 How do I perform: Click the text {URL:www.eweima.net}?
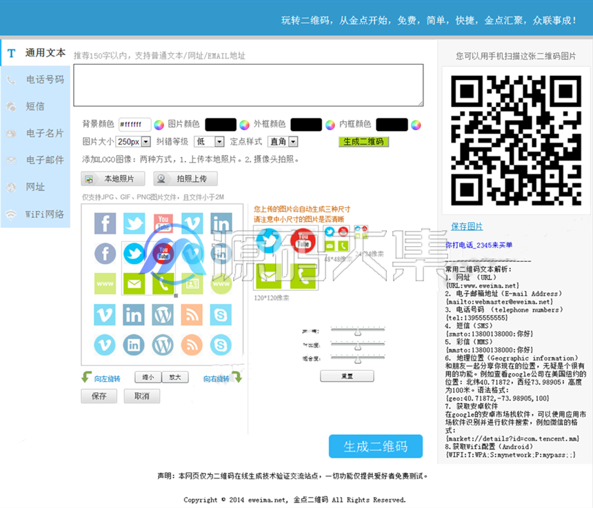coord(483,286)
